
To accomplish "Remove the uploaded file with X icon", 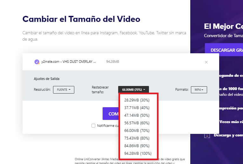I will pos(206,62).
